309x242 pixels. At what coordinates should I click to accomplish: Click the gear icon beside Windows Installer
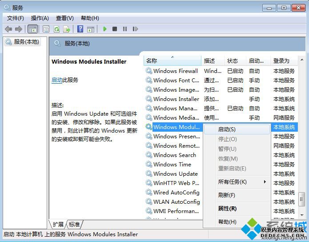149,99
